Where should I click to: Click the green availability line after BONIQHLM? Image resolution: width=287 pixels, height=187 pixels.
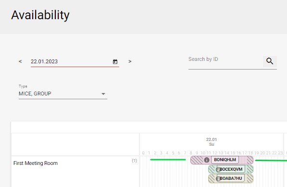click(x=271, y=160)
